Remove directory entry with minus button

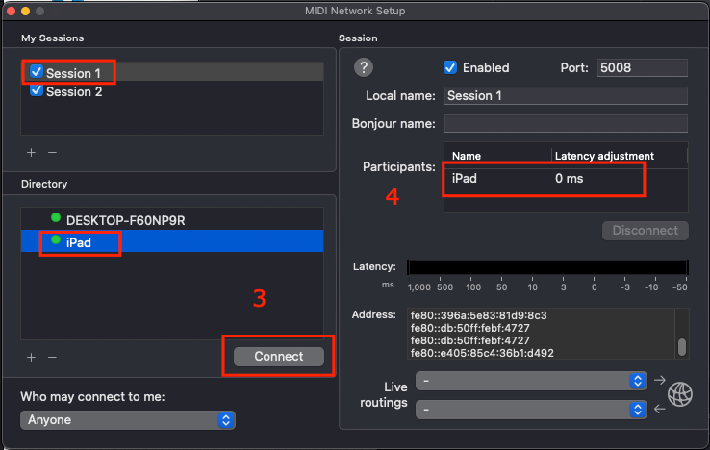point(52,357)
